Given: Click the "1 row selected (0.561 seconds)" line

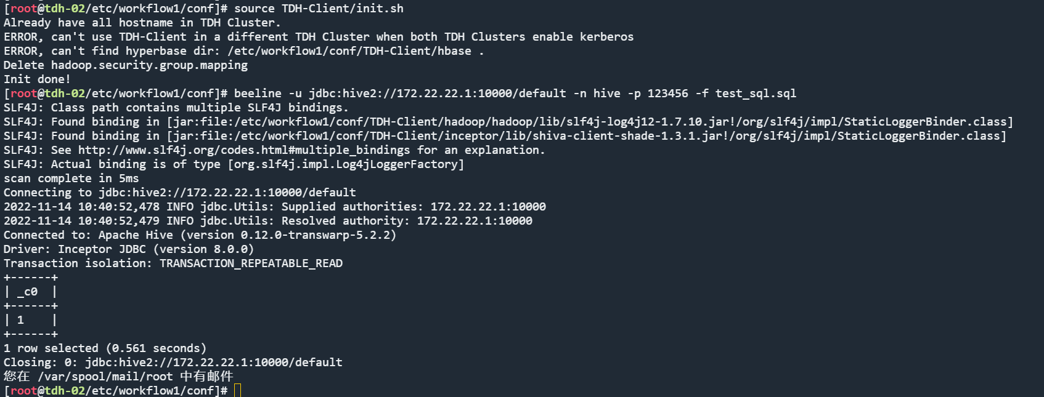Looking at the screenshot, I should coord(105,348).
